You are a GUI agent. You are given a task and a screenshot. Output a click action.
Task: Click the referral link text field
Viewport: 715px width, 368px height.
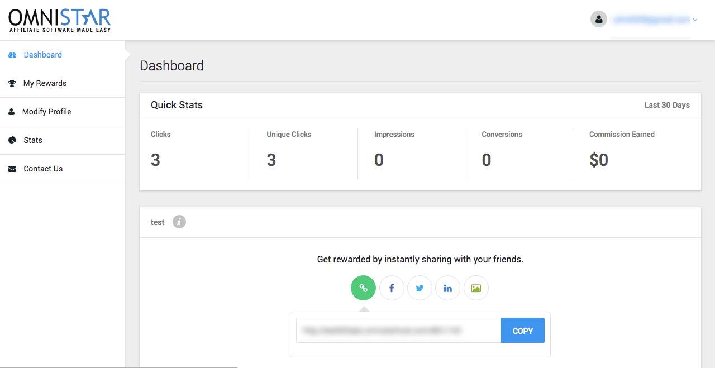tap(398, 331)
